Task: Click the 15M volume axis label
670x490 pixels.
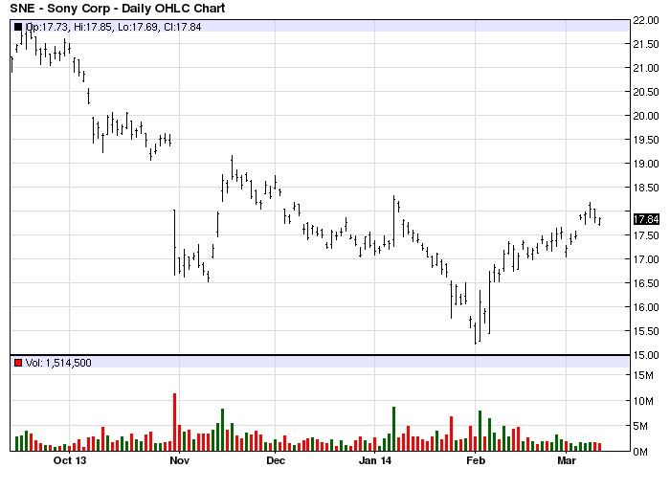Action: point(643,375)
